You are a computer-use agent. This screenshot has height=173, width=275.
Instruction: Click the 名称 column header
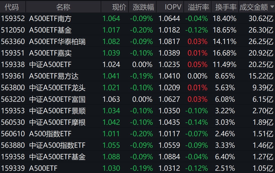63,7
